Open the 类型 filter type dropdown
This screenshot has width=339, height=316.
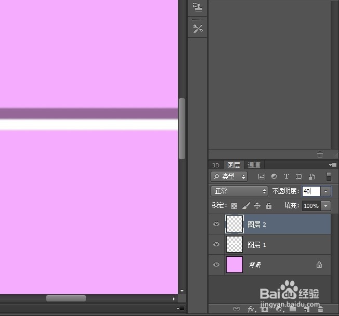click(229, 176)
